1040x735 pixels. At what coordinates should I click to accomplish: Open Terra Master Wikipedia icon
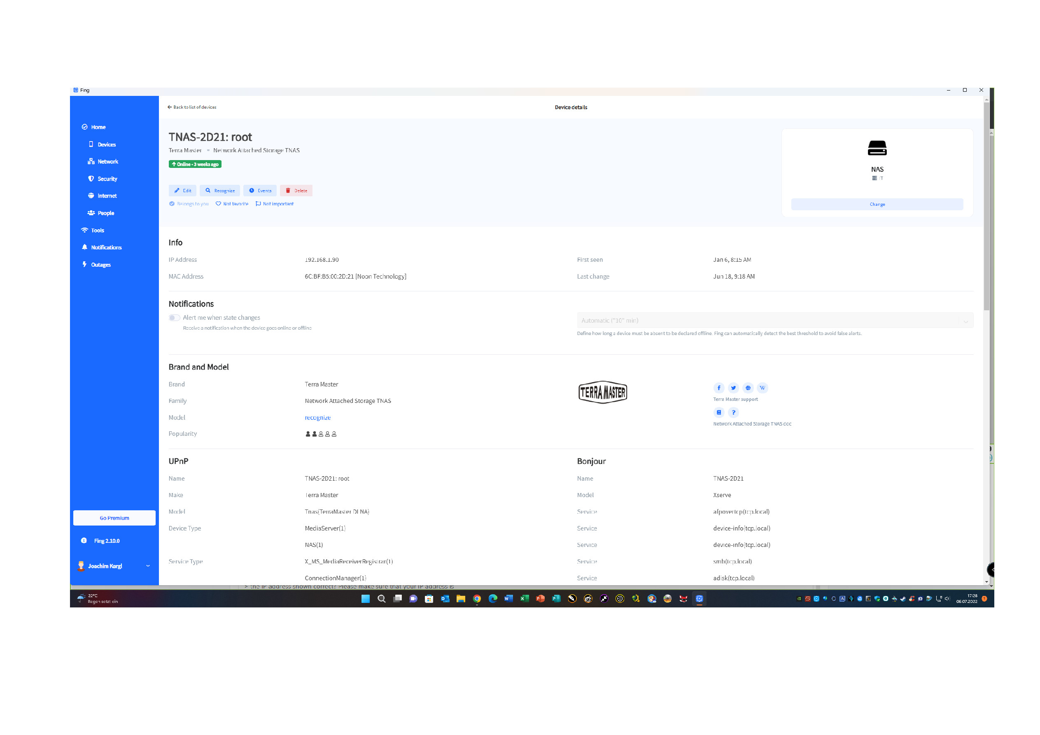coord(763,388)
